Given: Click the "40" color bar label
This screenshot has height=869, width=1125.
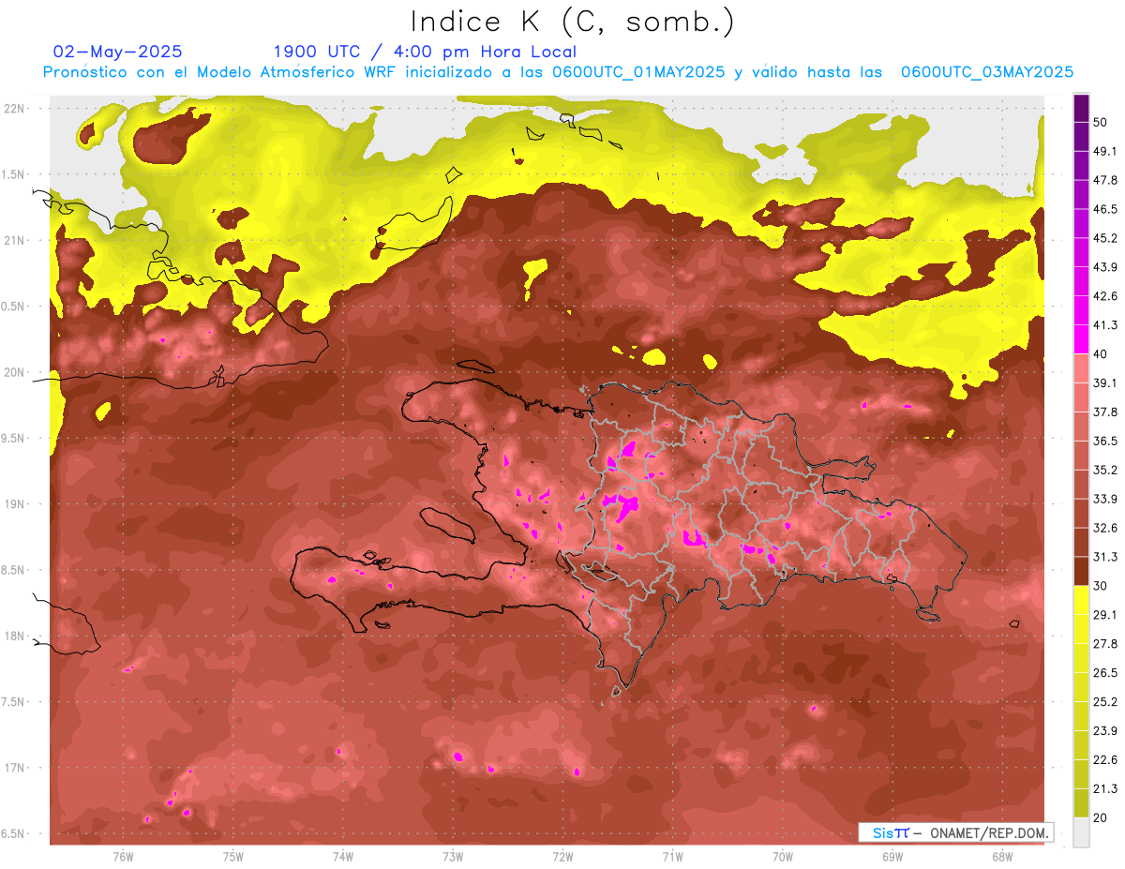Looking at the screenshot, I should (1102, 354).
